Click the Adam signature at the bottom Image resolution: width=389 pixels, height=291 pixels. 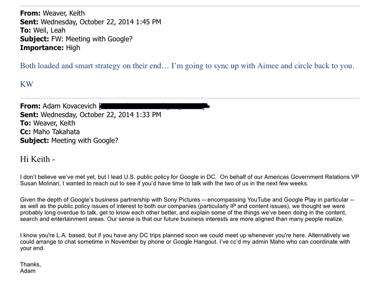click(x=28, y=271)
